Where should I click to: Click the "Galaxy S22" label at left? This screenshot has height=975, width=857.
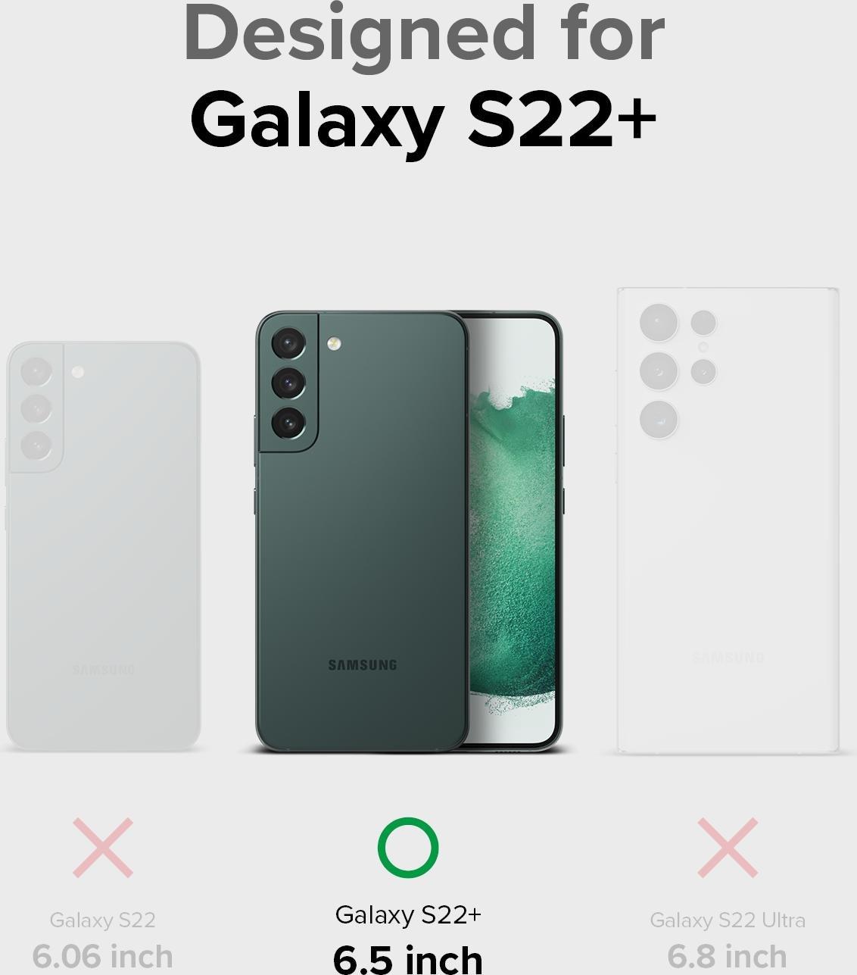(x=102, y=920)
